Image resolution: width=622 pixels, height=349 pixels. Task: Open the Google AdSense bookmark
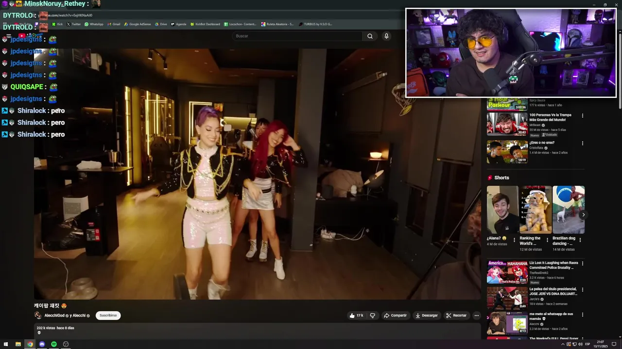(138, 24)
